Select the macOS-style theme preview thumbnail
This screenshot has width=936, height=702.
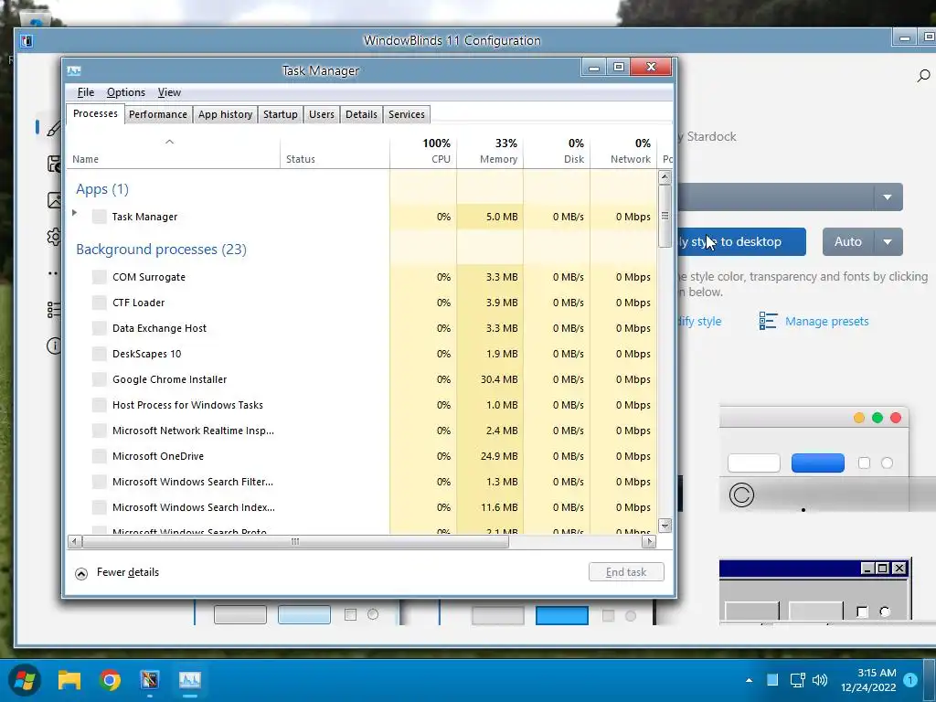[x=814, y=459]
